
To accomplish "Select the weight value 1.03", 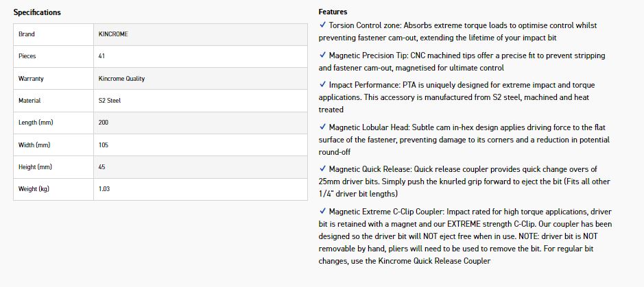I will 104,189.
